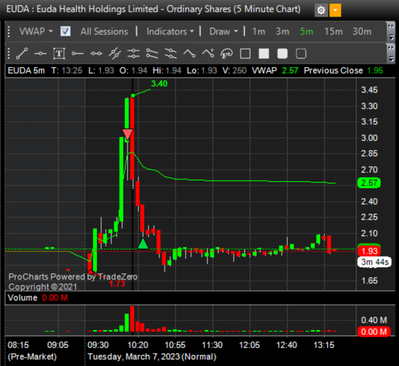
Task: Switch to the 1m timeframe
Action: 258,32
